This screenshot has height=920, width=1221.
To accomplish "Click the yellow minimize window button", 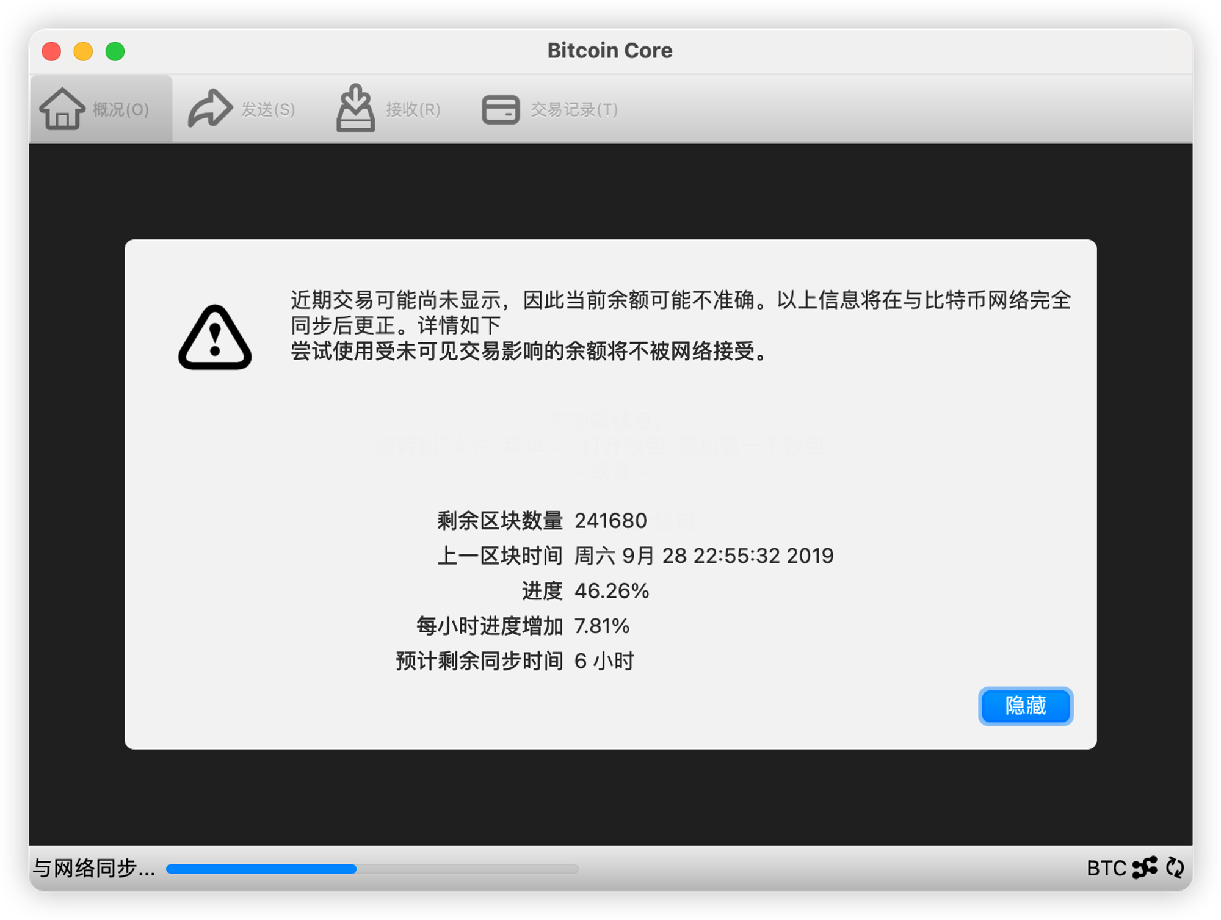I will tap(83, 51).
